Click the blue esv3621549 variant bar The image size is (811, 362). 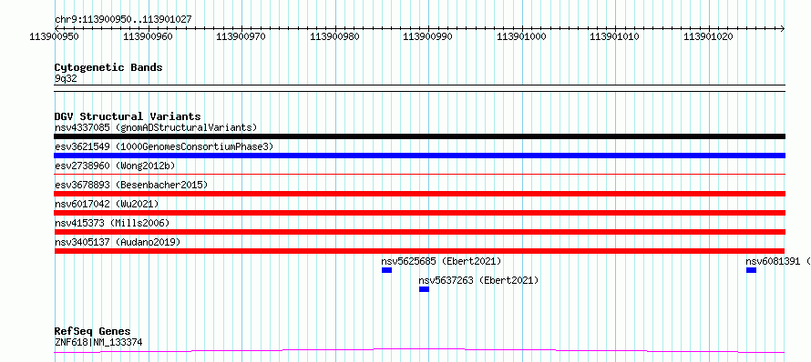(420, 156)
